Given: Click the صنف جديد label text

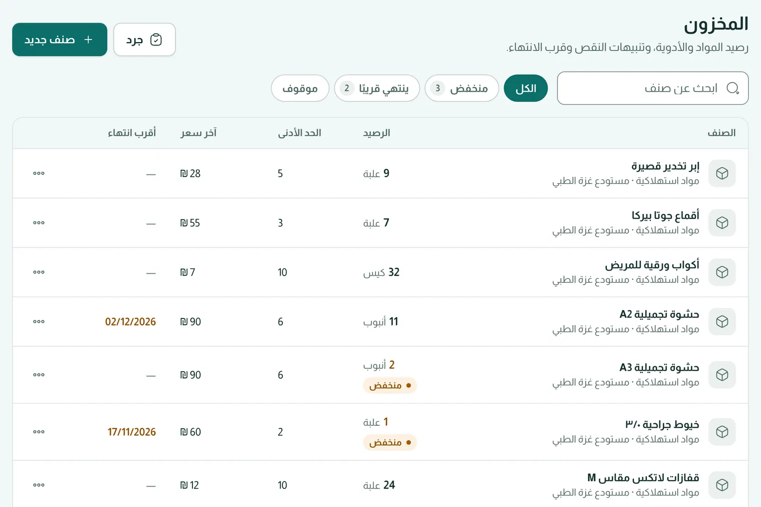Looking at the screenshot, I should click(x=50, y=40).
